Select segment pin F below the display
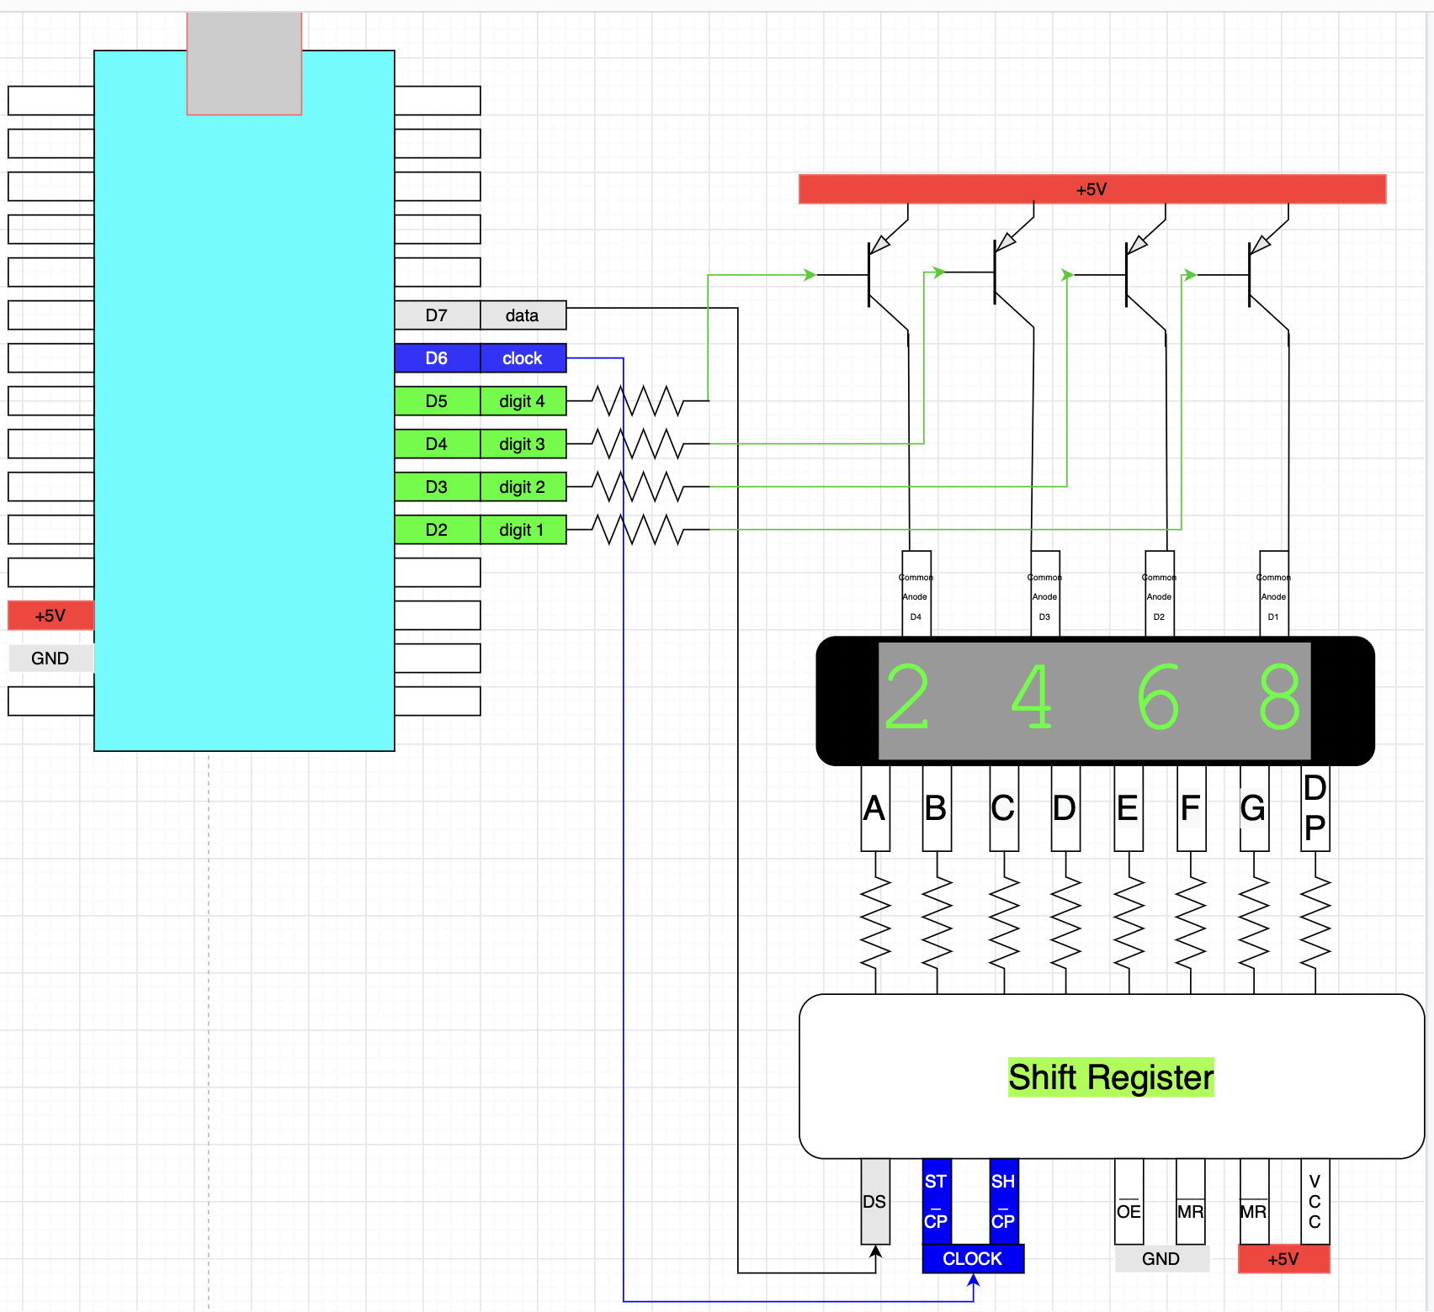 coord(1191,808)
